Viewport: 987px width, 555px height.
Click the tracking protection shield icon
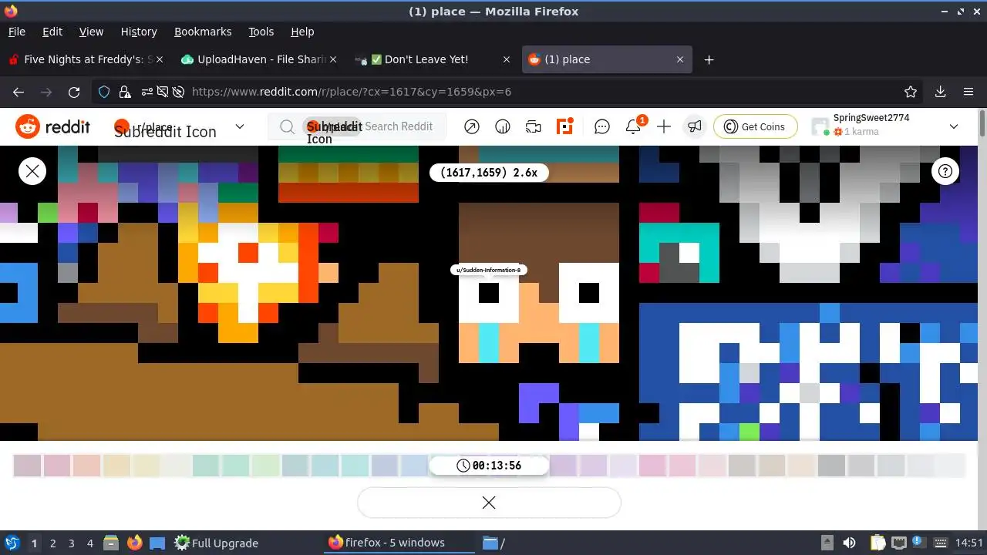(104, 92)
